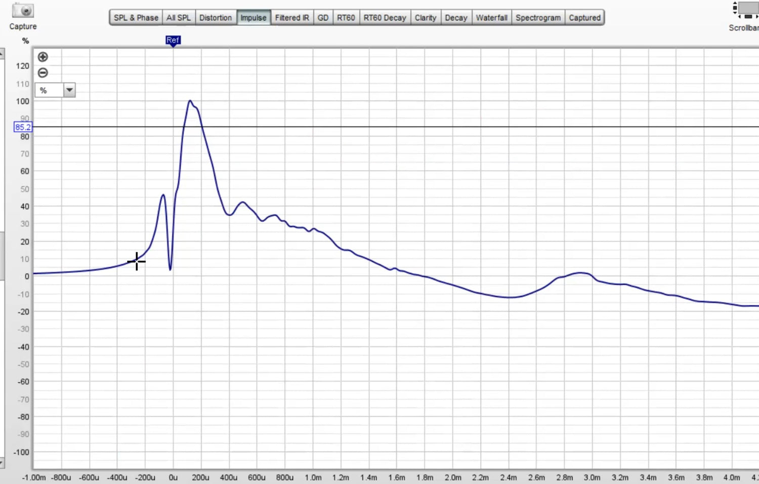Open the Spectrogram tab
This screenshot has width=759, height=484.
coord(538,18)
